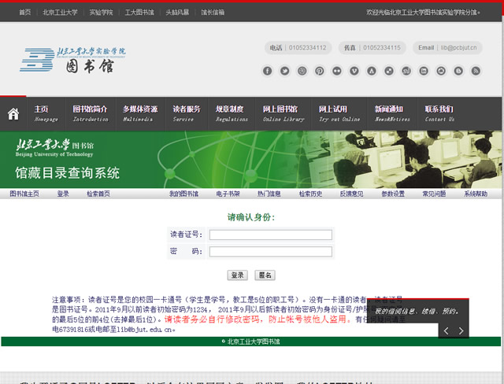This screenshot has height=384, width=504.
Task: Open 反馈意见 in catalog nav bar
Action: pos(352,194)
